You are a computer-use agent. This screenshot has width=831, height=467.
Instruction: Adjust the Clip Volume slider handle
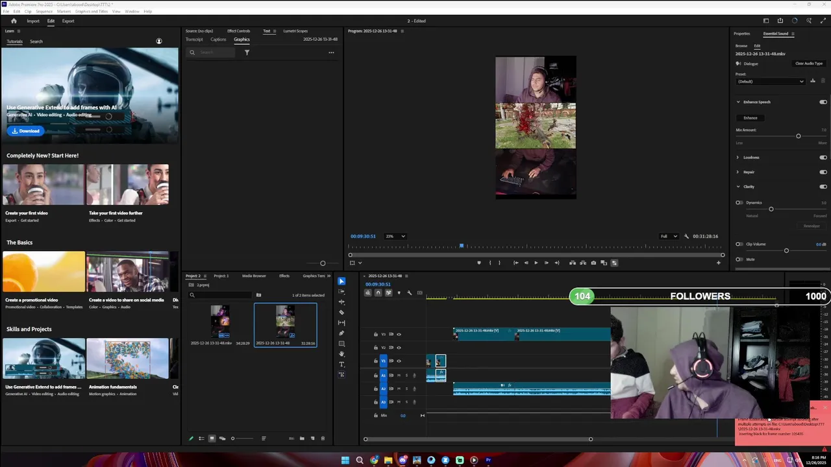coord(786,250)
